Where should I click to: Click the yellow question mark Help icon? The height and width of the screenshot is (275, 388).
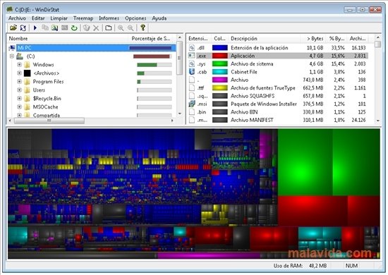coord(143,28)
